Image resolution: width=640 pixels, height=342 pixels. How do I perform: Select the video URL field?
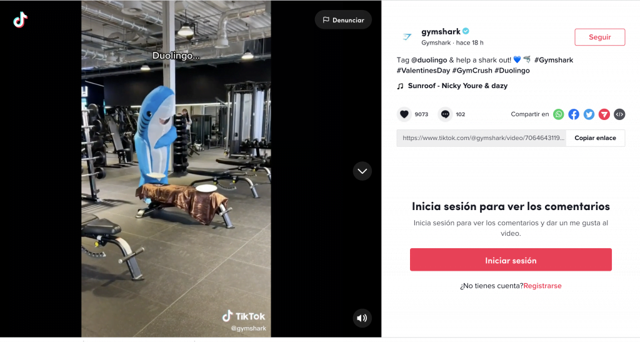(x=482, y=138)
